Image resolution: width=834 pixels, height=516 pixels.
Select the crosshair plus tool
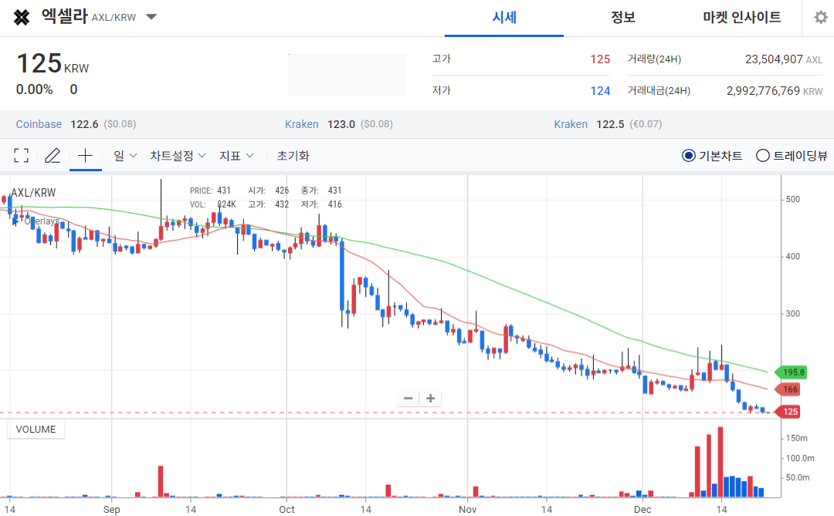pos(85,154)
